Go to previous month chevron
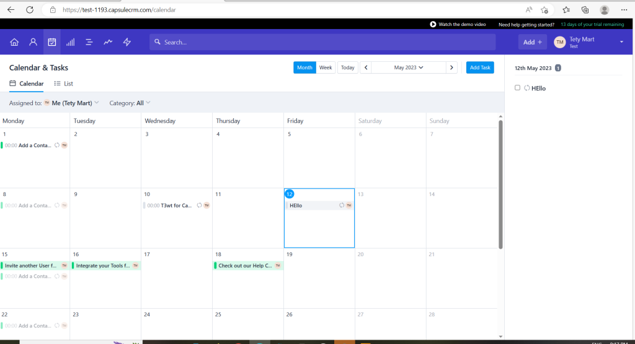This screenshot has height=344, width=635. click(366, 67)
